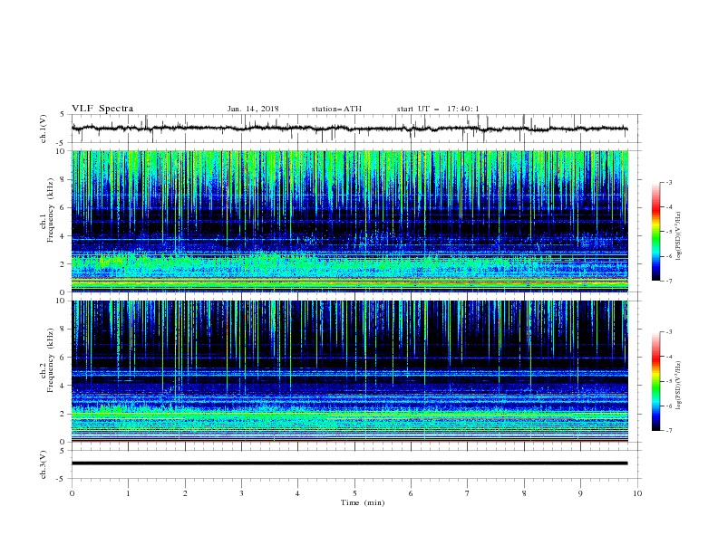The height and width of the screenshot is (554, 718).
Task: Click the "6" kHz tick of the ch.2 spectrogram
Action: pos(63,358)
